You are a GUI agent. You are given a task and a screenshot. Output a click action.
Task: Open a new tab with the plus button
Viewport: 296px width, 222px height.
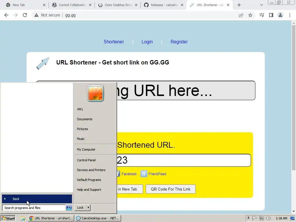tap(239, 5)
